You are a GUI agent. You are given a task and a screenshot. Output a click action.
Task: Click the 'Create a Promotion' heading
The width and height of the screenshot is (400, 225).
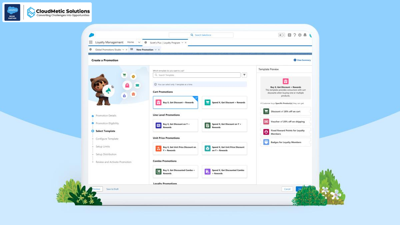click(x=105, y=60)
